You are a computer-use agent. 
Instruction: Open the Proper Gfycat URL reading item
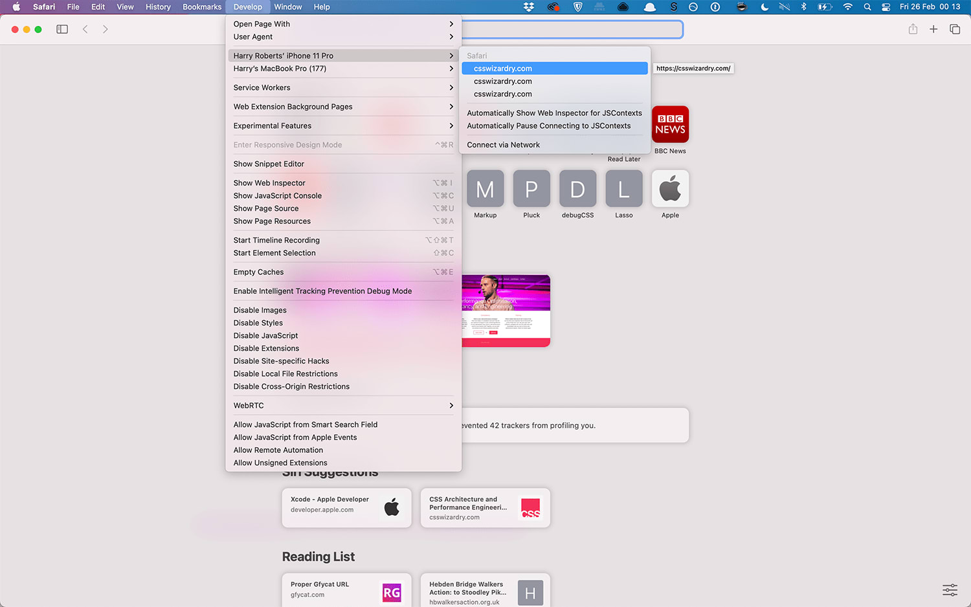pyautogui.click(x=347, y=590)
